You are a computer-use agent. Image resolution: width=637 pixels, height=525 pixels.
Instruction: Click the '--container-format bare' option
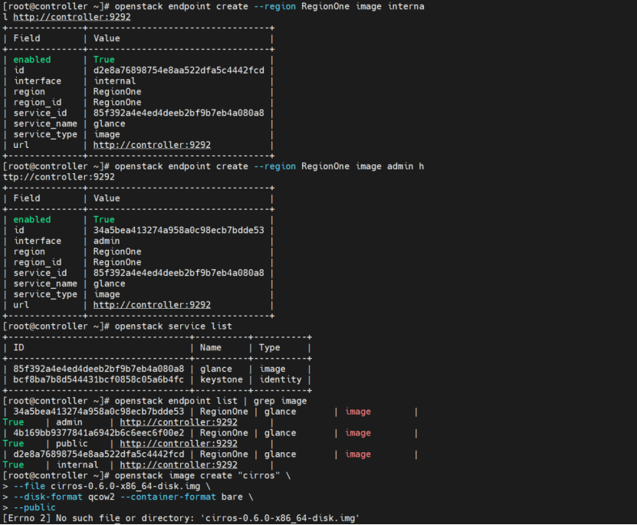(x=181, y=497)
